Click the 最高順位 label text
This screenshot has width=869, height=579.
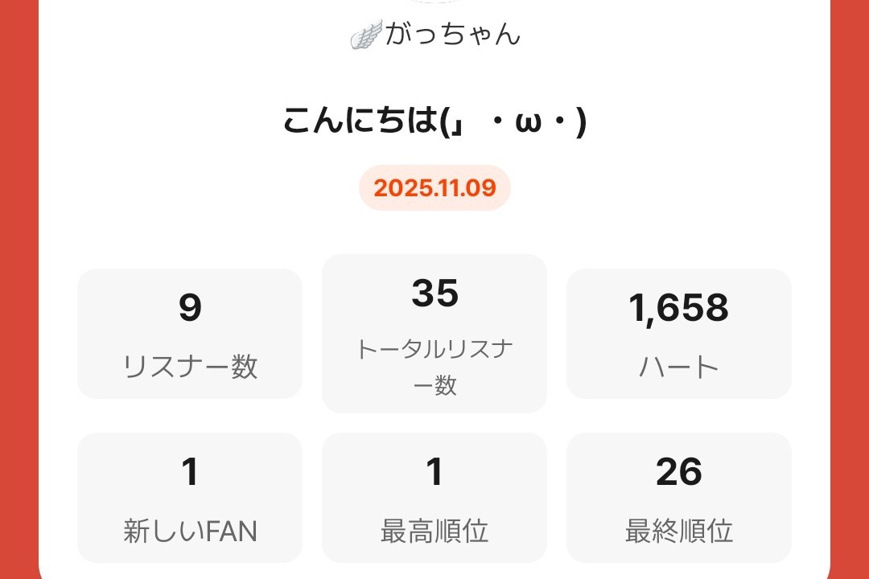click(434, 531)
